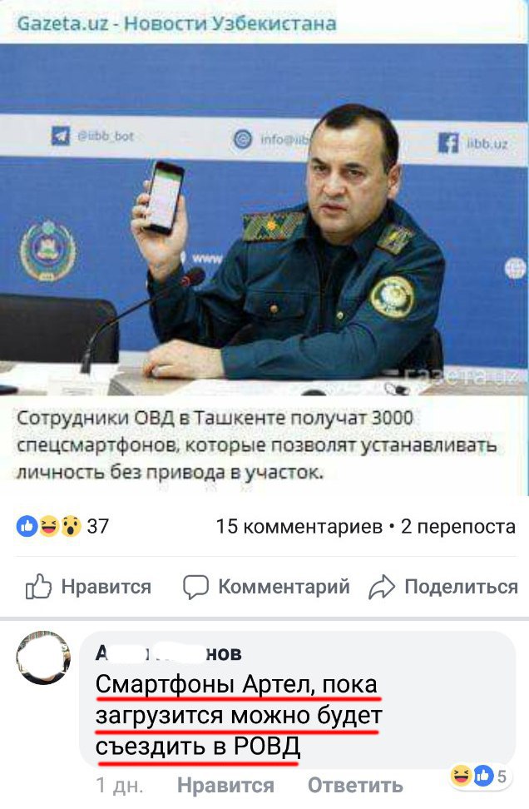This screenshot has width=529, height=809.
Task: Click the thumbs-up icon beside Нравится
Action: tap(38, 587)
